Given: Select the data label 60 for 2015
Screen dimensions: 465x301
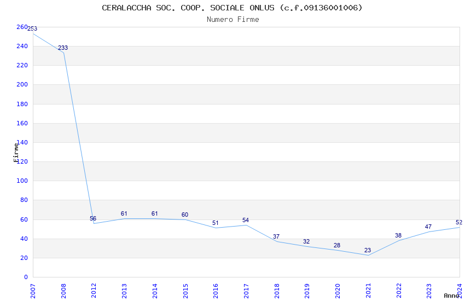Looking at the screenshot, I should pyautogui.click(x=185, y=215).
